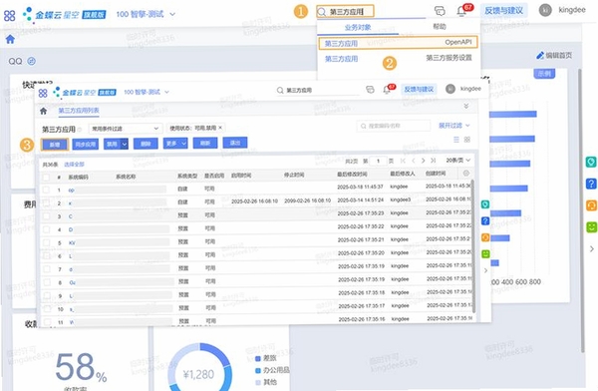Open messages icon in third-party app window

pos(370,90)
